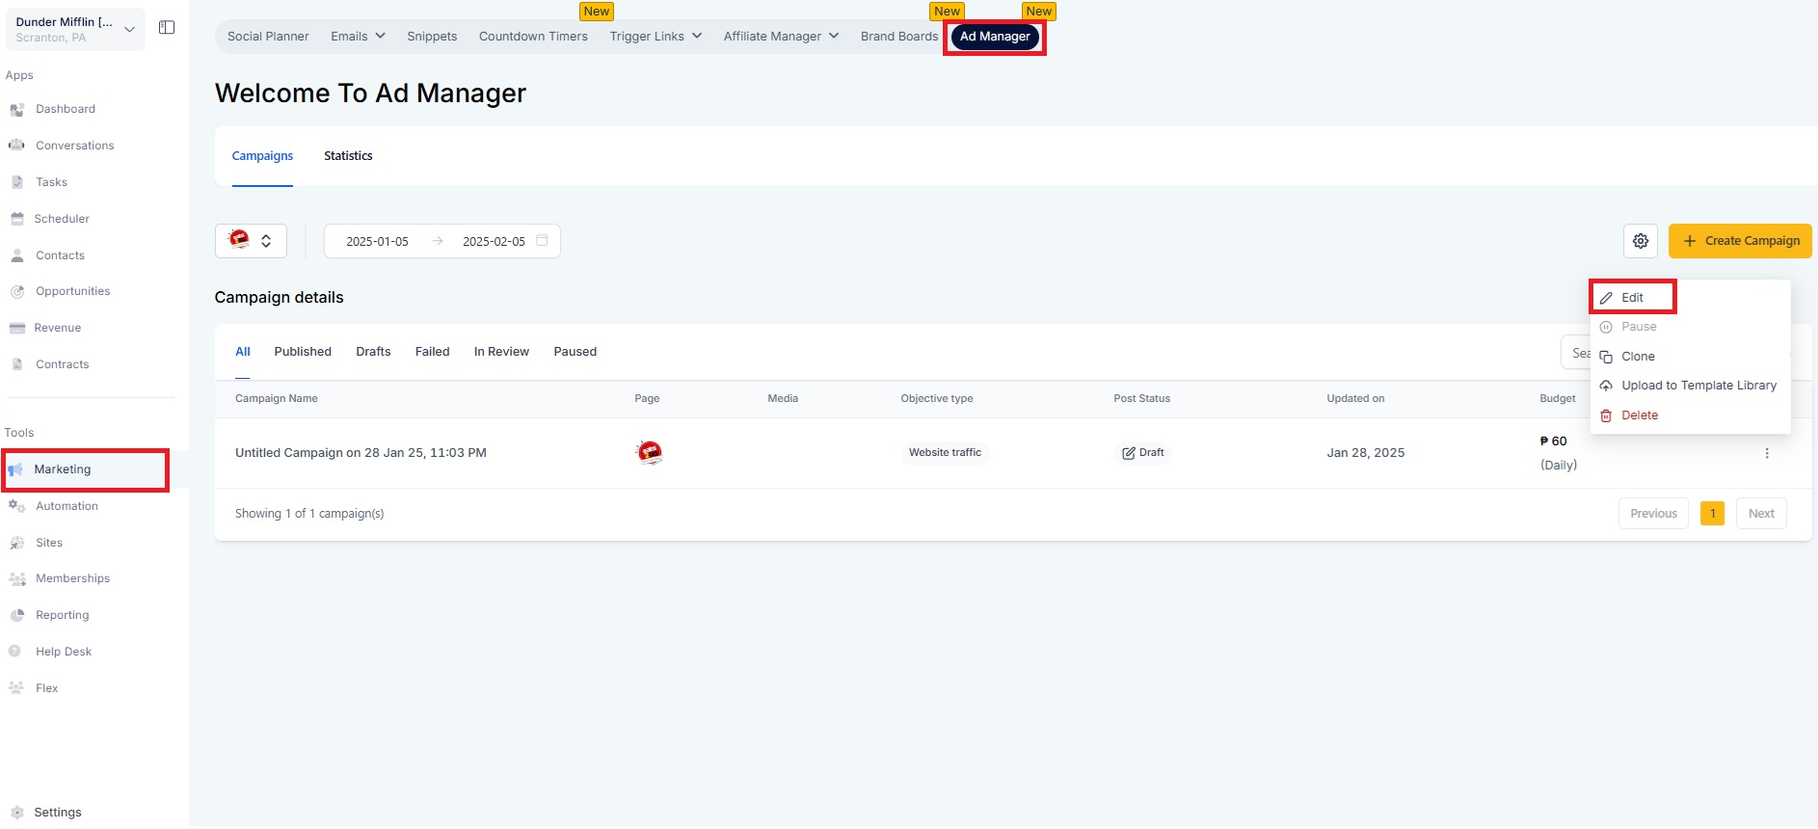Go to Snippets tab

click(432, 37)
